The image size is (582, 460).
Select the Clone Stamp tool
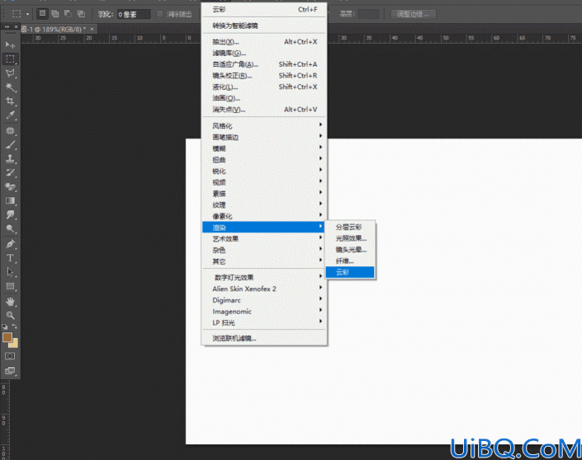tap(10, 158)
